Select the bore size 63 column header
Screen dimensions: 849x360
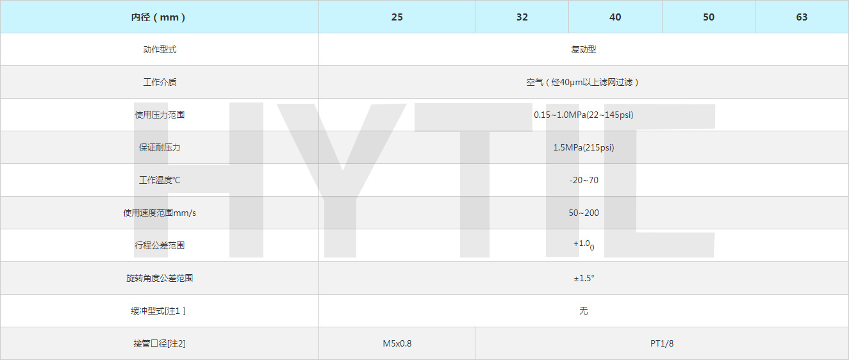pos(802,17)
